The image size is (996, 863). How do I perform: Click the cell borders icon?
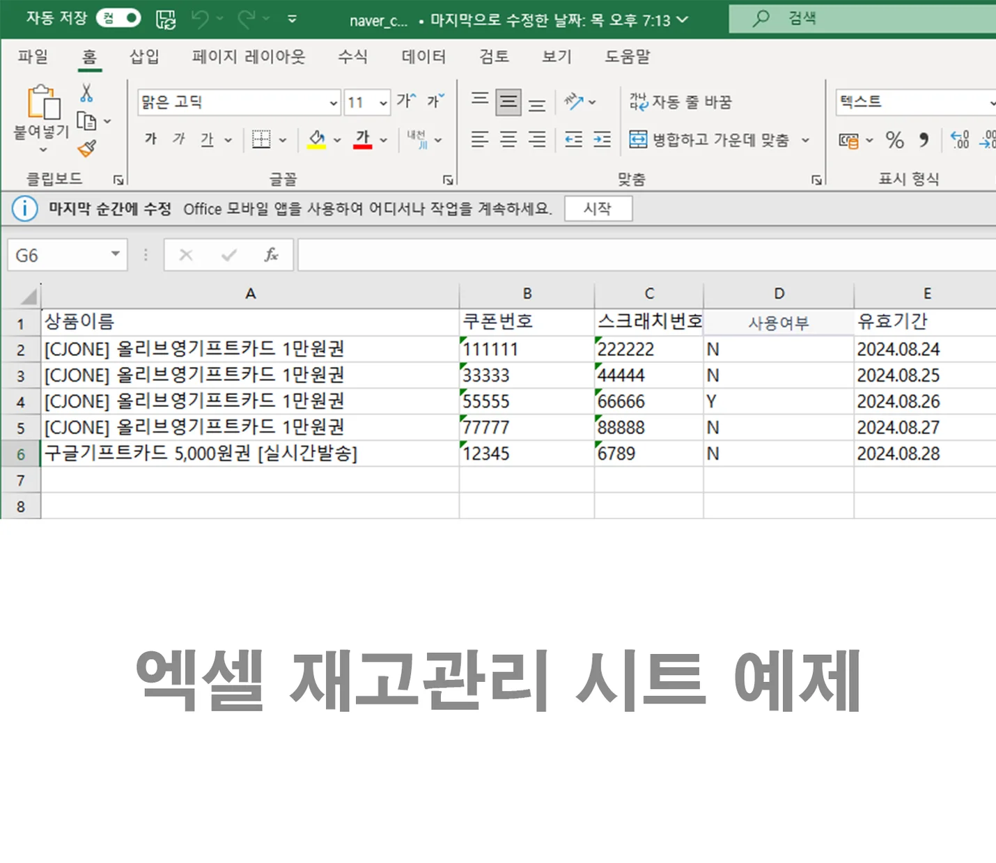pos(261,139)
